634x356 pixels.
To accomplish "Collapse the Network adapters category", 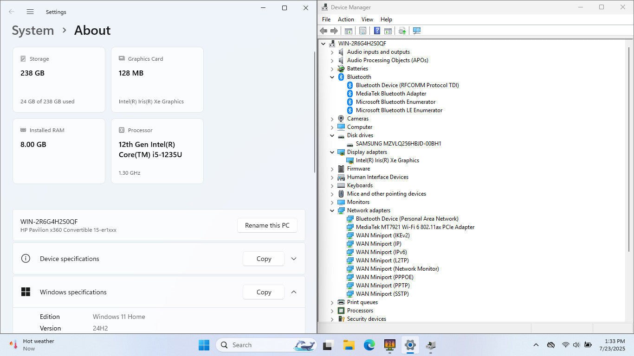I will coord(332,210).
